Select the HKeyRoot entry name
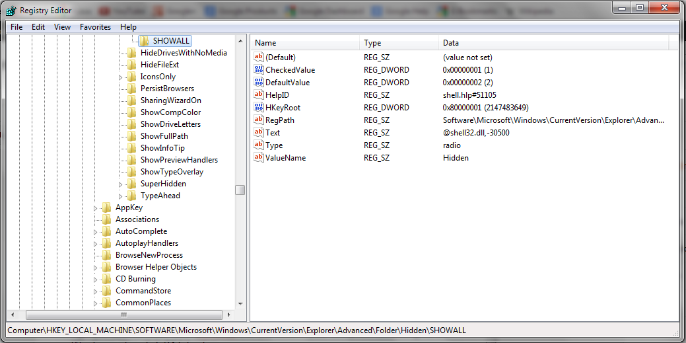Image resolution: width=686 pixels, height=343 pixels. tap(283, 107)
